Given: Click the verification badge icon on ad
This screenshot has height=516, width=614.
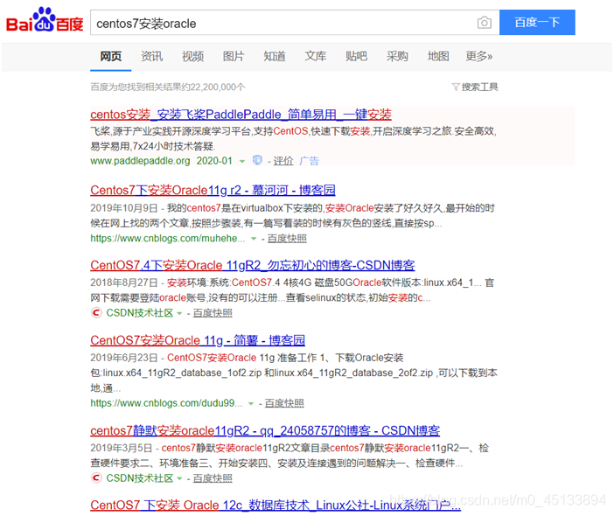Looking at the screenshot, I should pyautogui.click(x=257, y=160).
